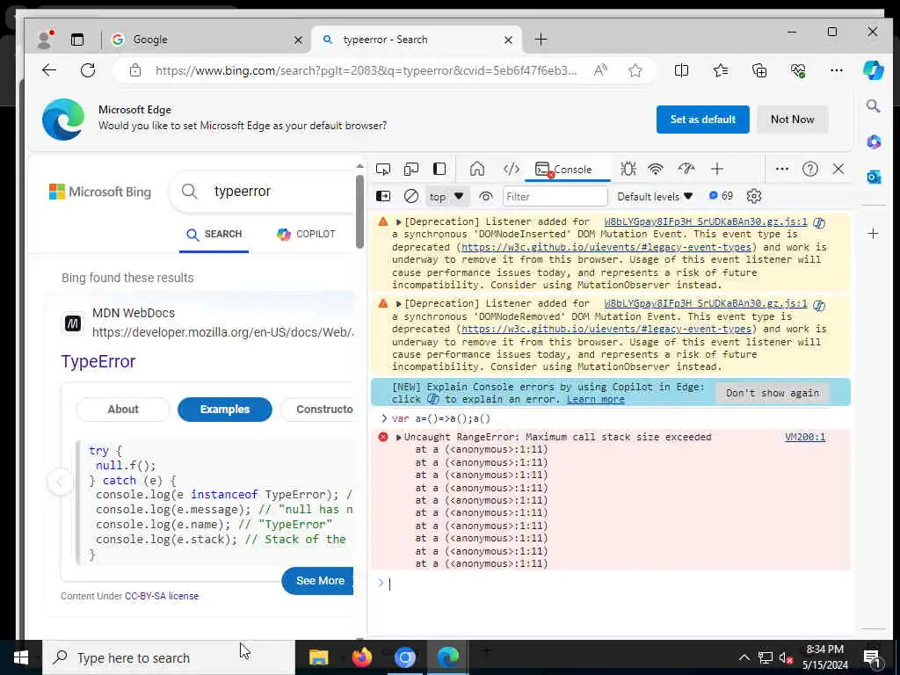The image size is (900, 675).
Task: Open Console settings gear
Action: click(753, 196)
